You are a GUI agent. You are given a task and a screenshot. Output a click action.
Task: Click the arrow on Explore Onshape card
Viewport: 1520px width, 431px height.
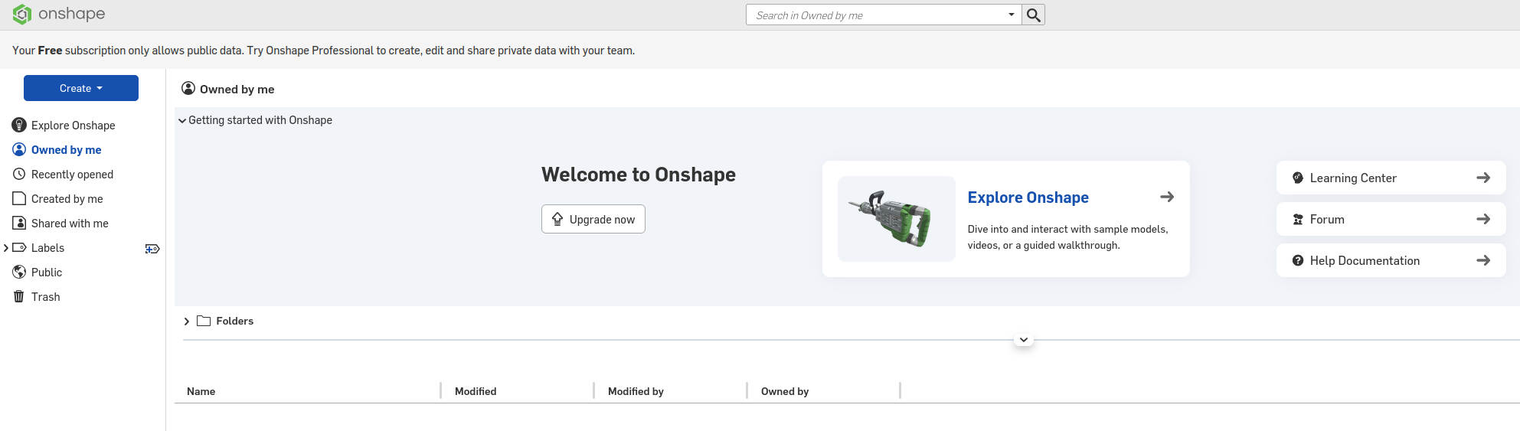tap(1167, 197)
